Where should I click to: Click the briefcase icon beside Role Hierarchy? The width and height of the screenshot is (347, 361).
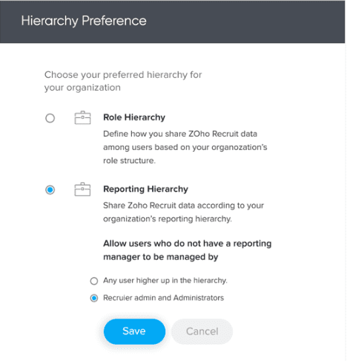click(82, 117)
